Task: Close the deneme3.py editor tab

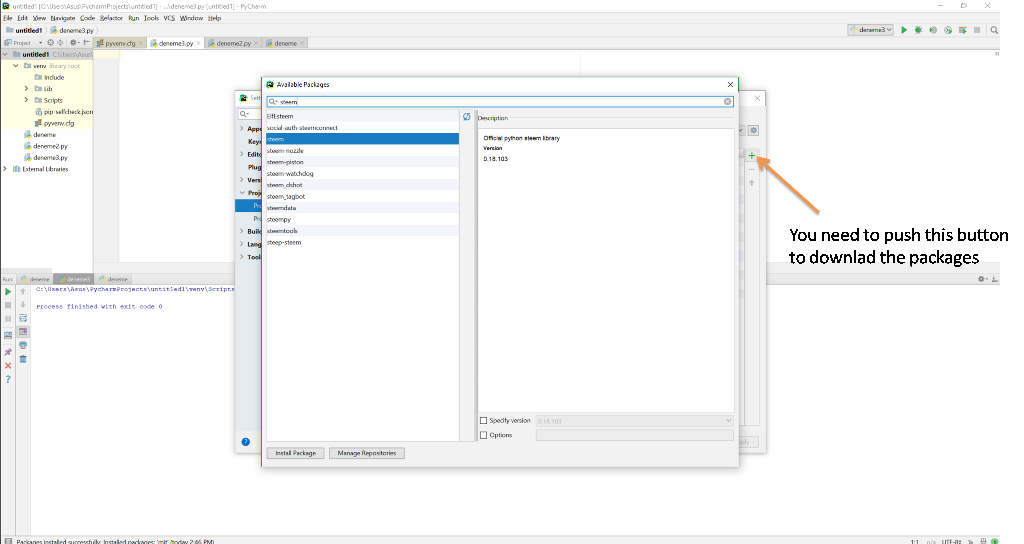Action: [x=199, y=43]
